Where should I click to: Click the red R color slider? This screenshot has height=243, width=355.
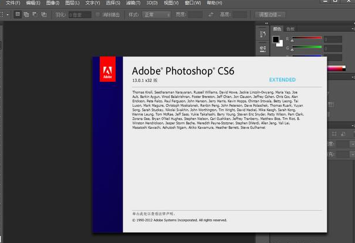307,38
